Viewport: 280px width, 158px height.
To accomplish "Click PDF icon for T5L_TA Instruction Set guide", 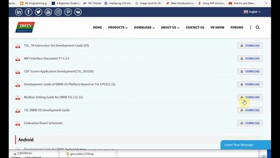I will [17, 46].
